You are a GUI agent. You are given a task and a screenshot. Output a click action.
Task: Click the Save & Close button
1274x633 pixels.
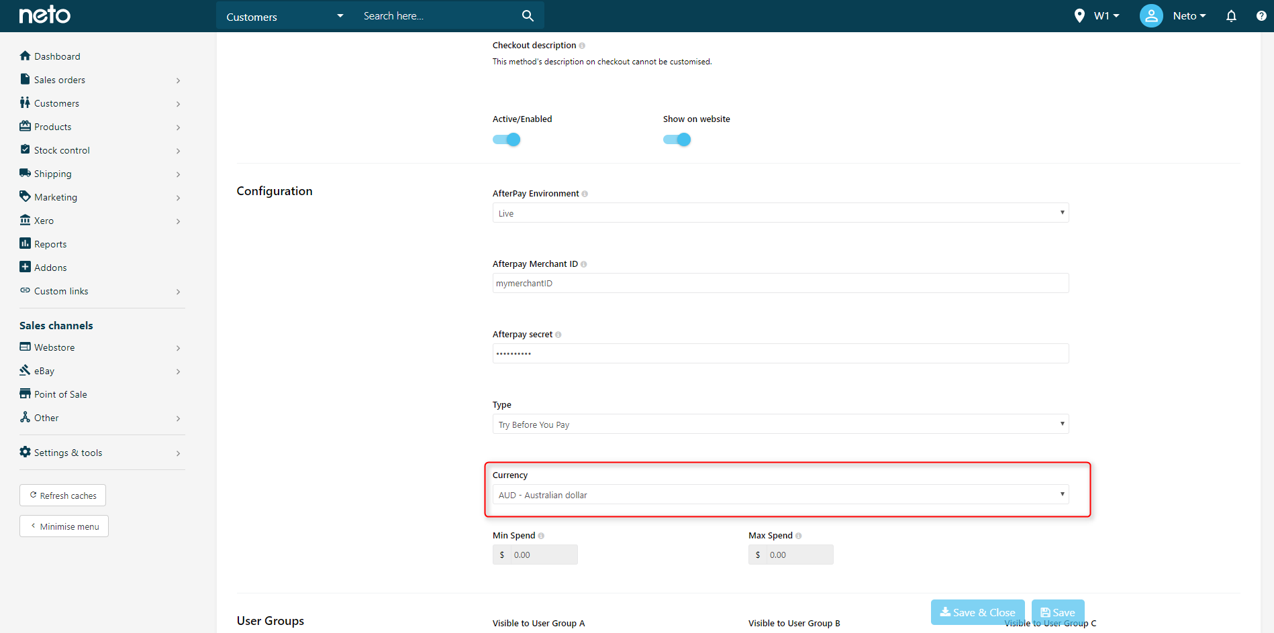[x=977, y=612]
